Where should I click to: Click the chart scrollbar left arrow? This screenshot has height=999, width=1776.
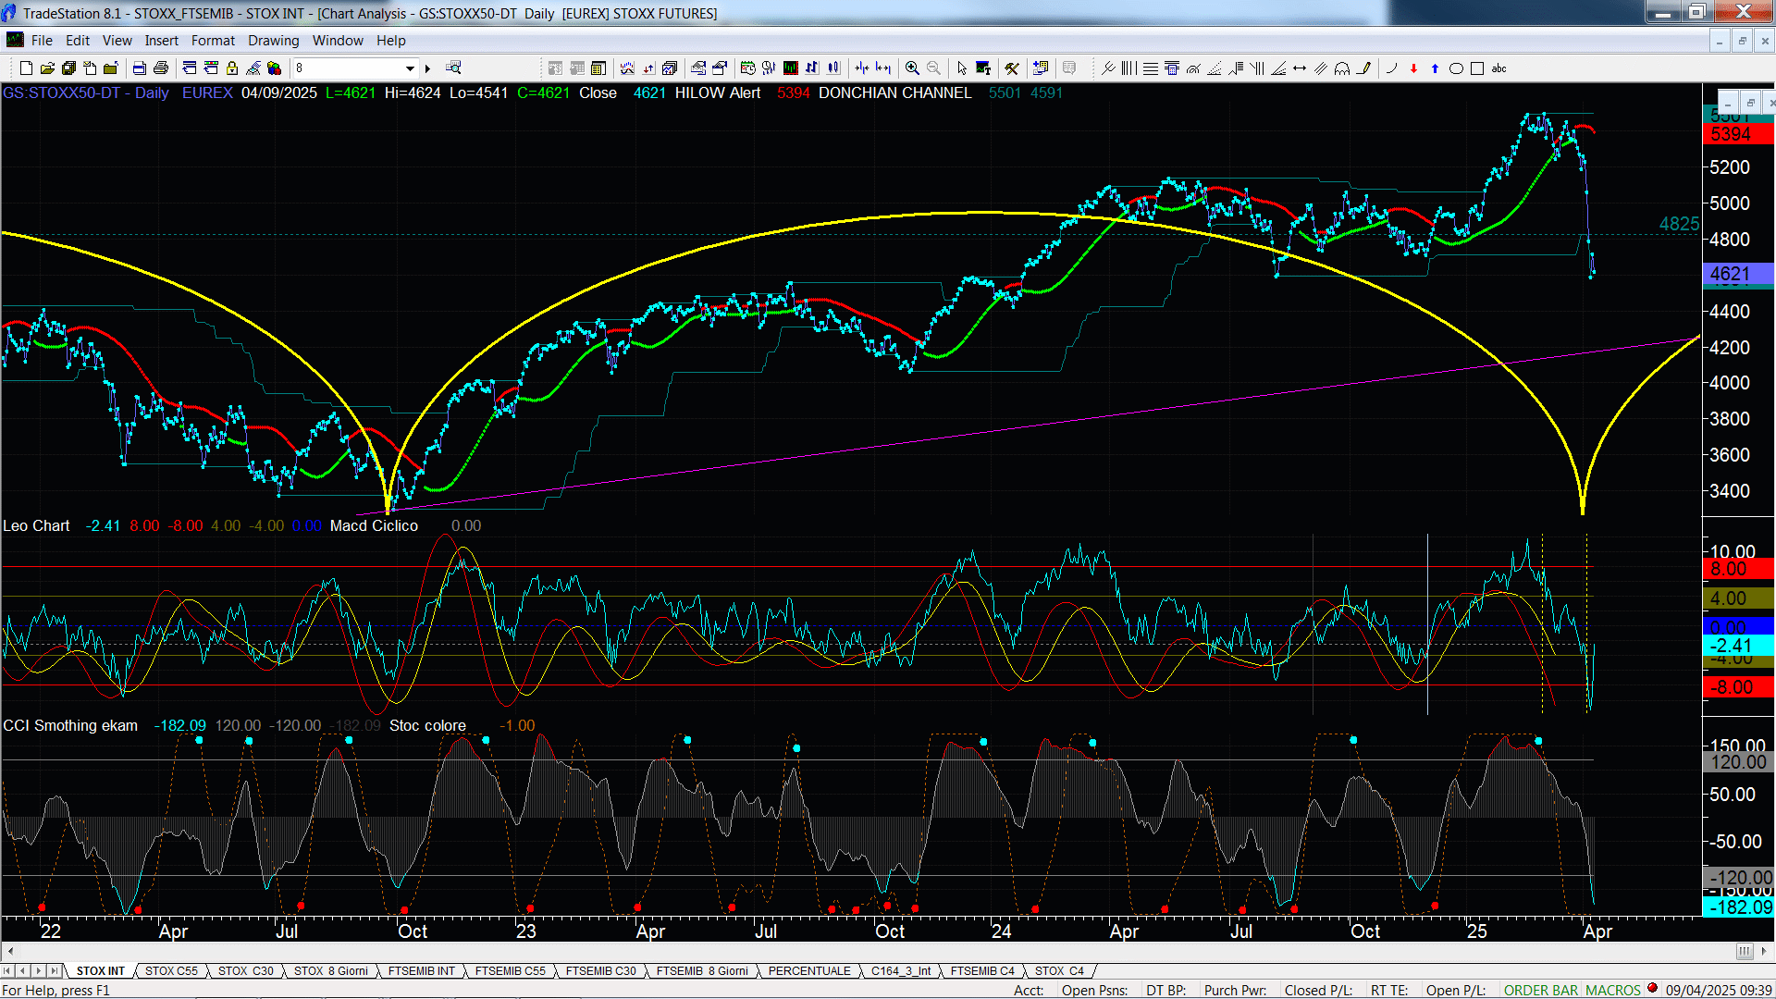(x=10, y=951)
